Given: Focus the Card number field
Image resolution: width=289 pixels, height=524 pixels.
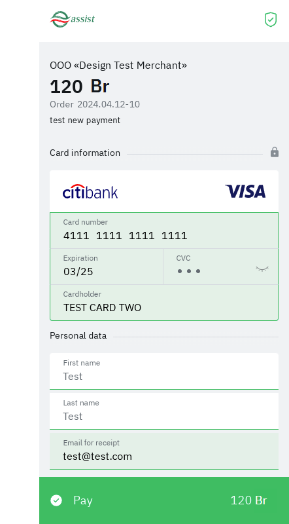Looking at the screenshot, I should coord(164,231).
